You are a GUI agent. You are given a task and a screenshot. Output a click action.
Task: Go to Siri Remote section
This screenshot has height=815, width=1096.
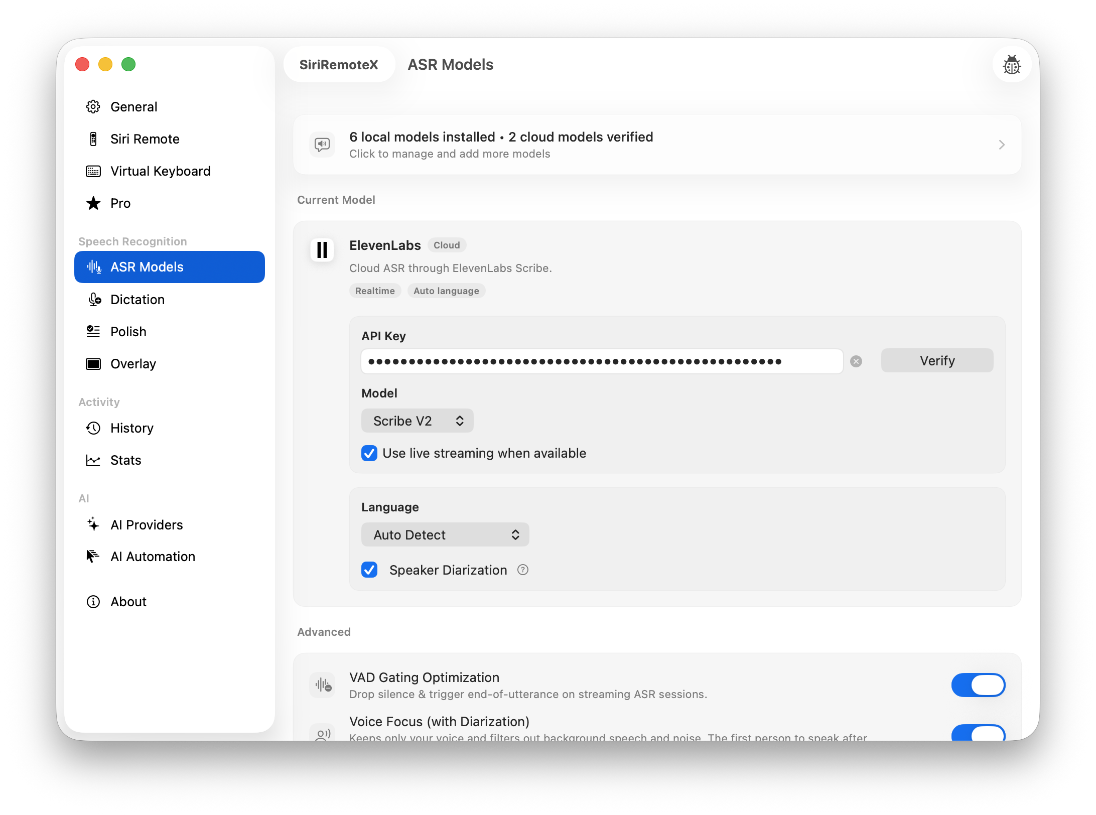point(170,139)
